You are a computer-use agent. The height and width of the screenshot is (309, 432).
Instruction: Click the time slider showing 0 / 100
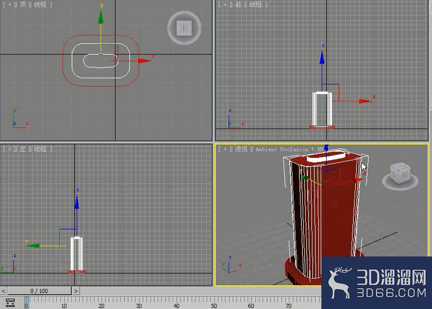pos(39,291)
